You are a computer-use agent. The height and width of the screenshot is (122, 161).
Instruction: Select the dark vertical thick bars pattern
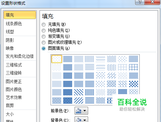click(x=89, y=92)
